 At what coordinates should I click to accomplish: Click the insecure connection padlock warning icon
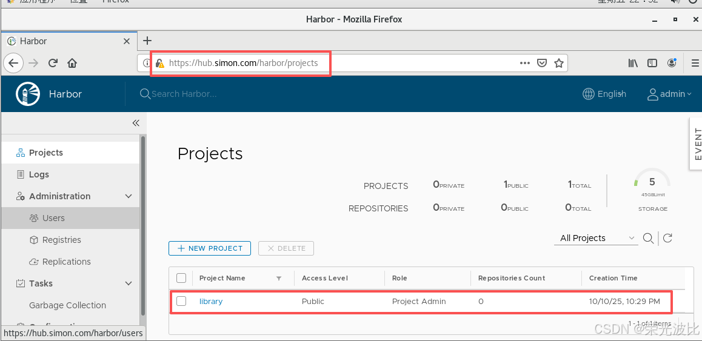pyautogui.click(x=160, y=63)
